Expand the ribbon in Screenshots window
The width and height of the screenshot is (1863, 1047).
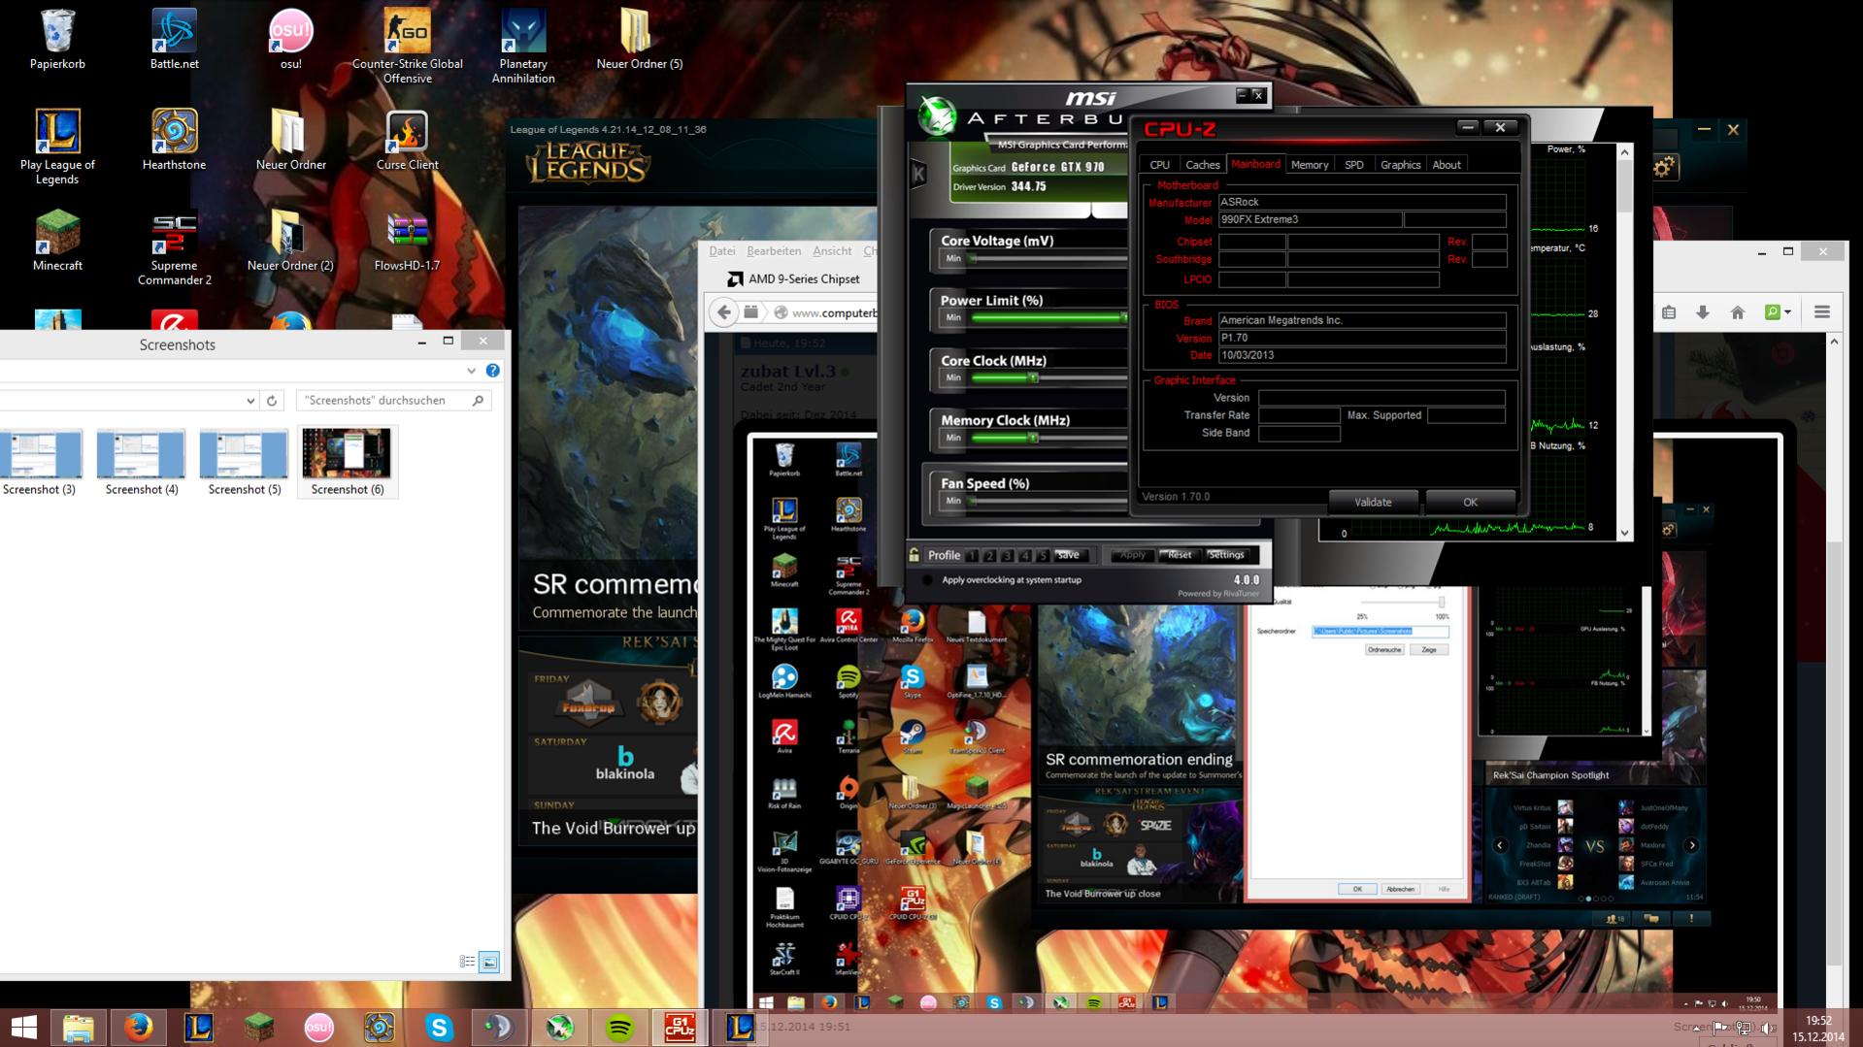tap(471, 371)
